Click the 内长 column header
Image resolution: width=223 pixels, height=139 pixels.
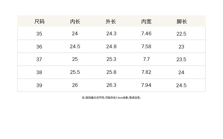[75, 21]
